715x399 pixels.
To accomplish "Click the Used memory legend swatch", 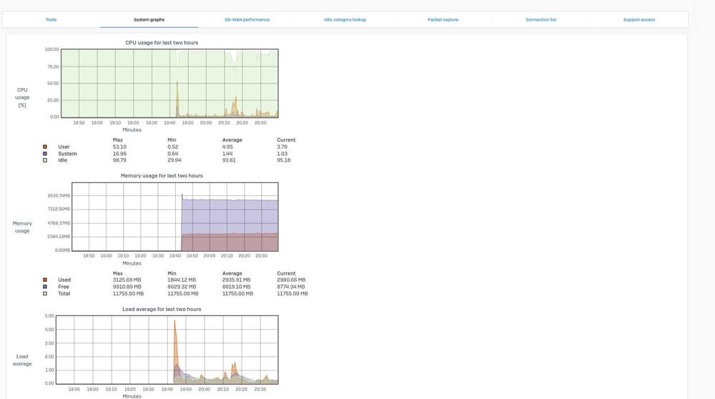I will [44, 280].
